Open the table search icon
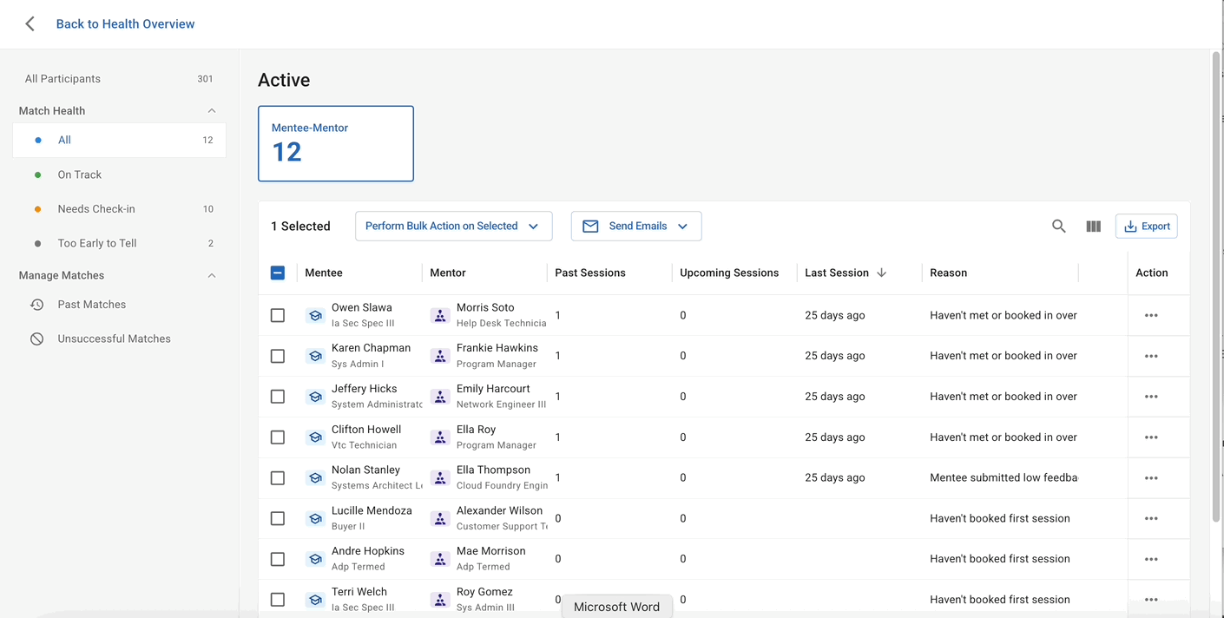The width and height of the screenshot is (1224, 618). tap(1058, 227)
